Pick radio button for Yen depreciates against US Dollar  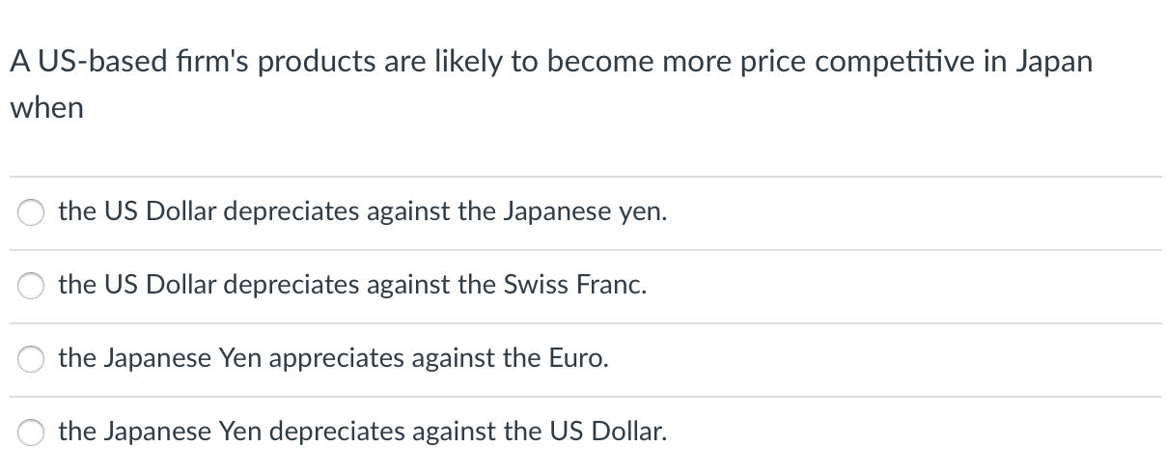tap(30, 433)
